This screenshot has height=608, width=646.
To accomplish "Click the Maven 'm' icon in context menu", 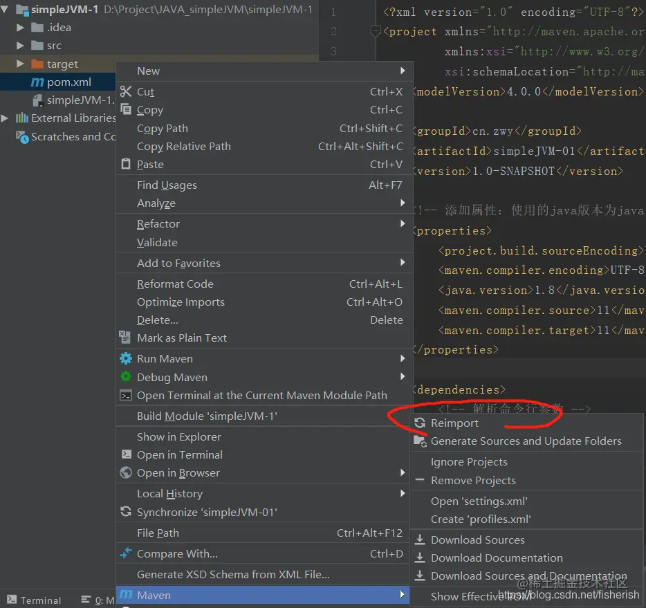I will (126, 595).
